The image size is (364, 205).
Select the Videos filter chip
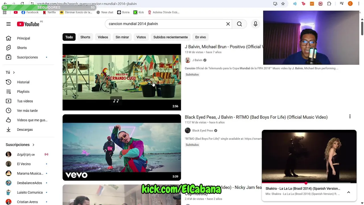click(103, 37)
